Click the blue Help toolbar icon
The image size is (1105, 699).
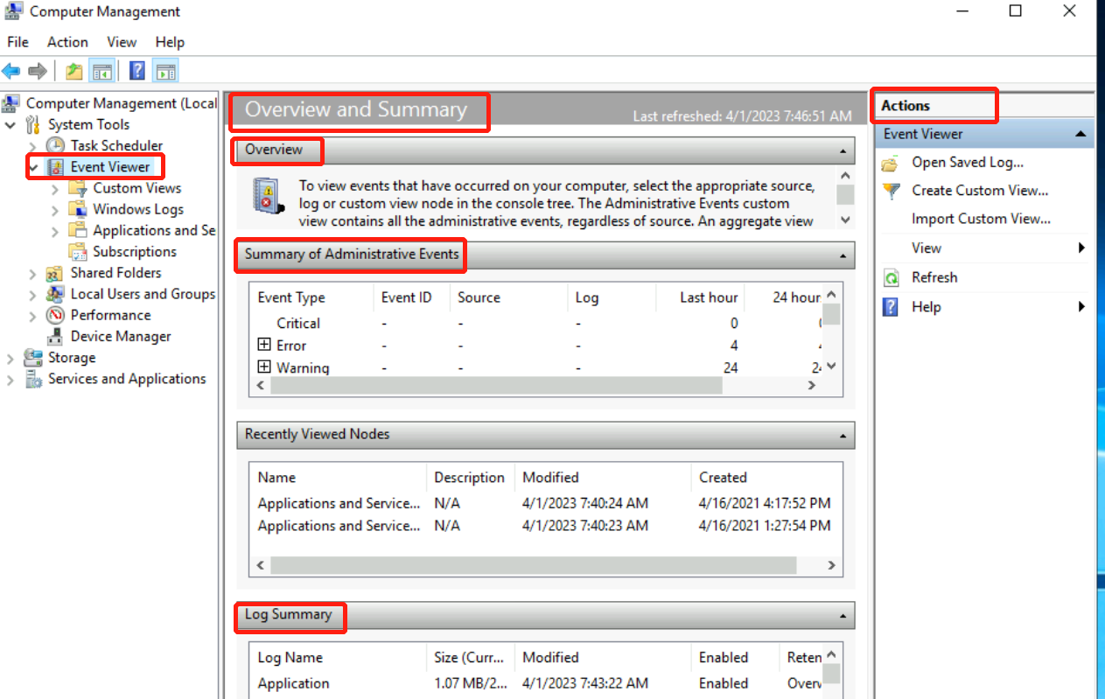tap(136, 71)
